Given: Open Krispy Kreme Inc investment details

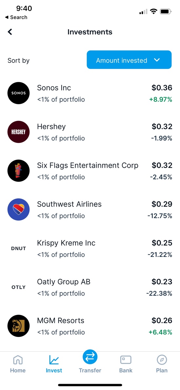Looking at the screenshot, I should pyautogui.click(x=90, y=248).
